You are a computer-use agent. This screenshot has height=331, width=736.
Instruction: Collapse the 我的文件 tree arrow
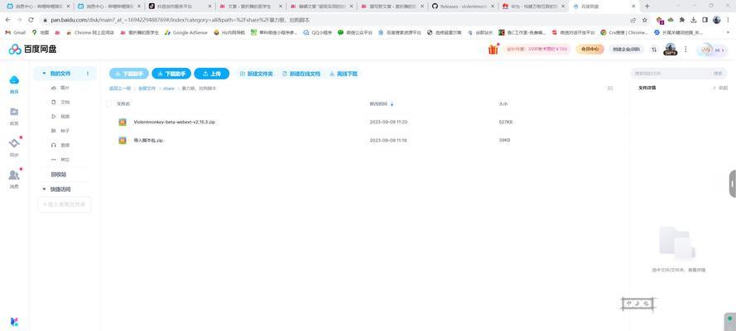pos(44,74)
